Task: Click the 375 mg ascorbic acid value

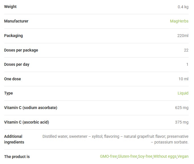Action: [x=182, y=122]
